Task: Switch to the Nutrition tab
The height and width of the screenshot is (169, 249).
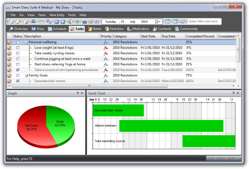Action: (114, 29)
